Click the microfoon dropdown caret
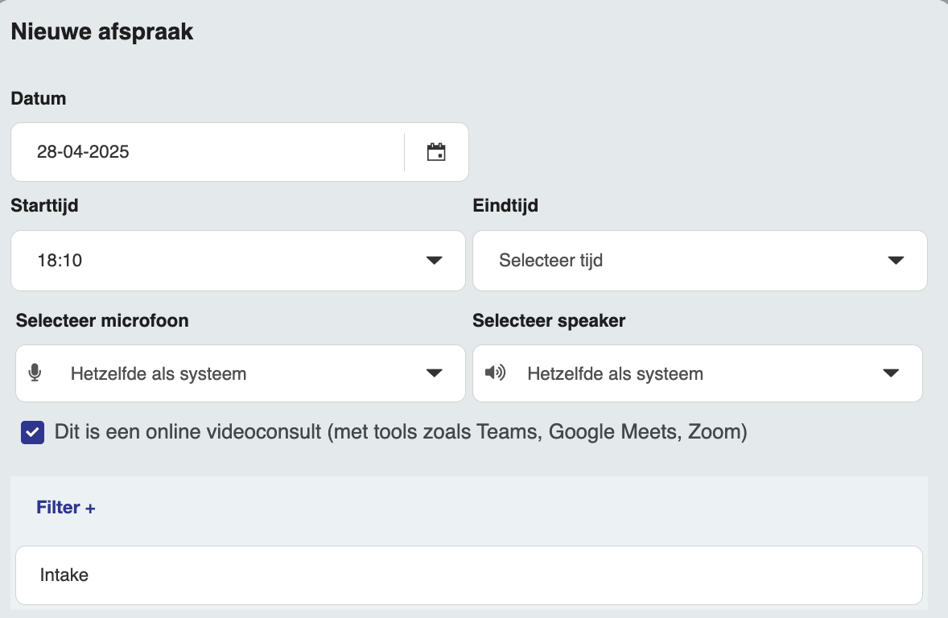948x618 pixels. (x=434, y=373)
